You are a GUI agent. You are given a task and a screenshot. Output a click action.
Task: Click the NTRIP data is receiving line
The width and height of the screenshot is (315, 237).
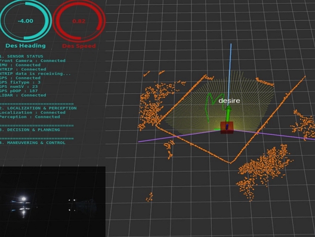(x=35, y=73)
